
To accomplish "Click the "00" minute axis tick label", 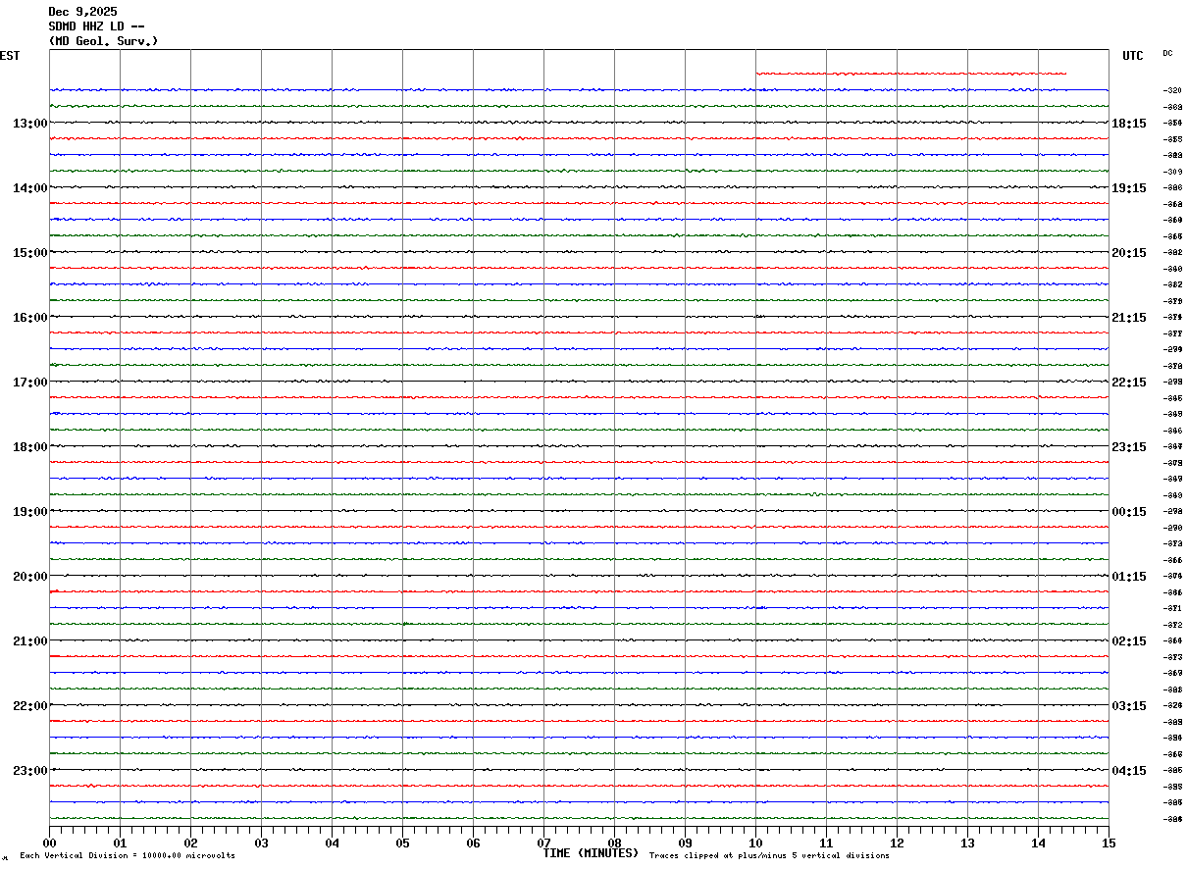I will (50, 843).
